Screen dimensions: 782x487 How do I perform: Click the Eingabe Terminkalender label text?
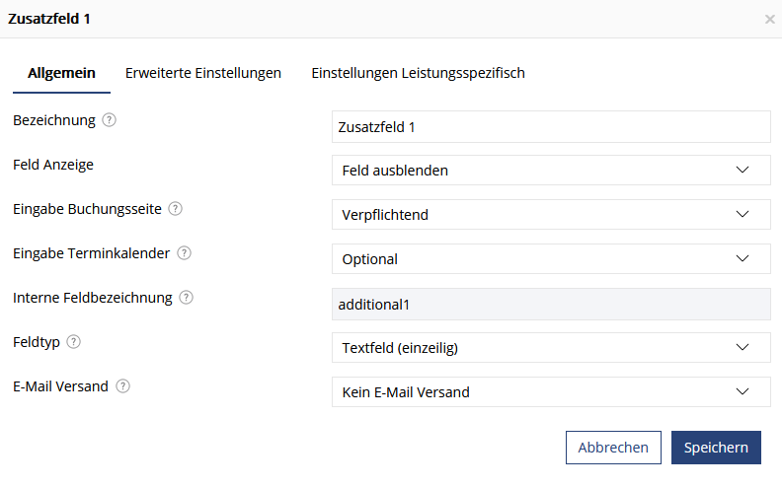[x=91, y=253]
